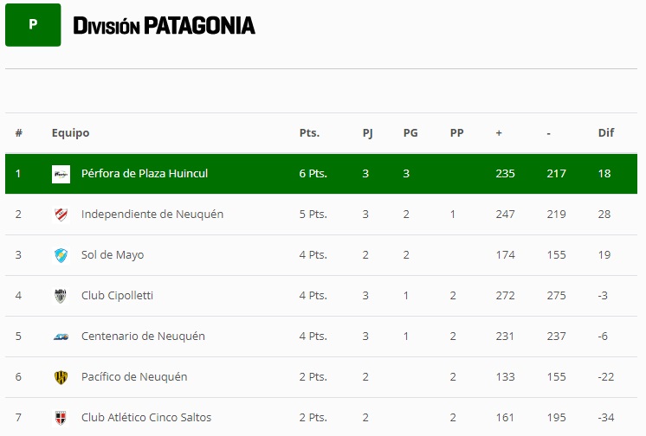Open the Pérfora de Plaza Huincul team link

click(145, 174)
